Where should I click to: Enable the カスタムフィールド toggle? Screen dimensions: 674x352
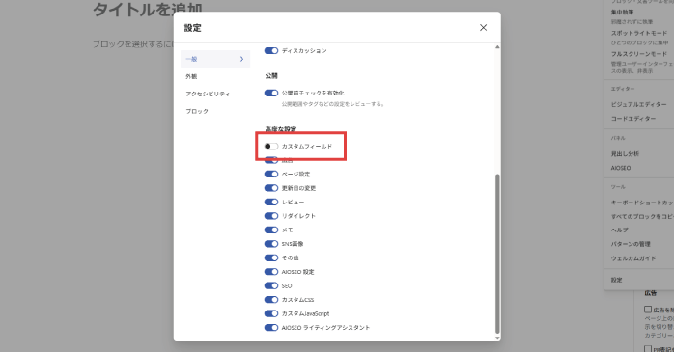pyautogui.click(x=271, y=146)
